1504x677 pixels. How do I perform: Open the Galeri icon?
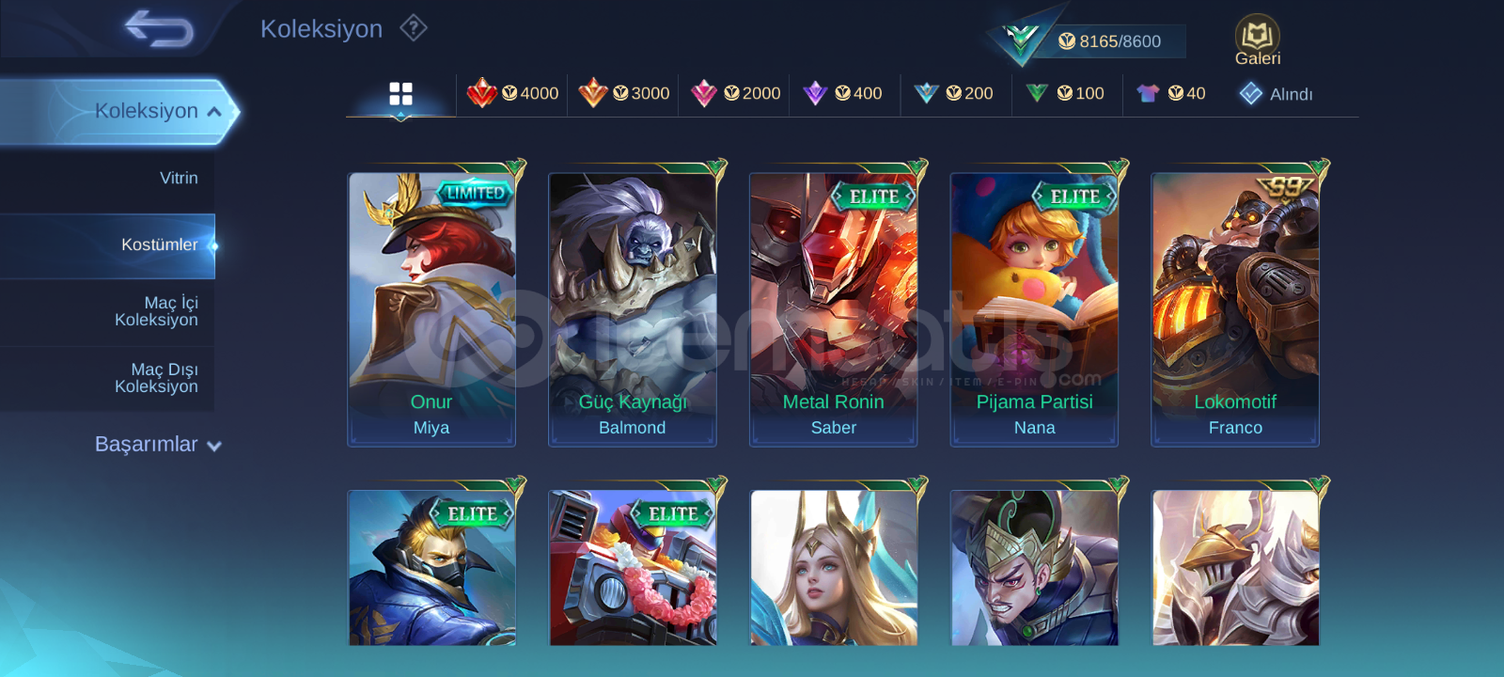tap(1258, 40)
